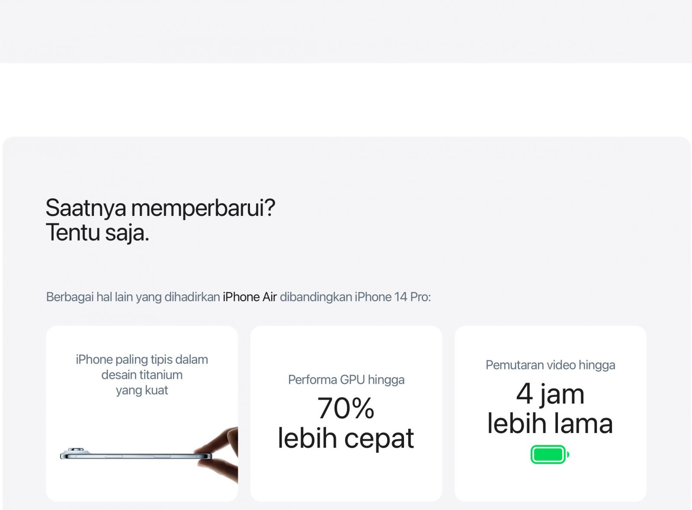The image size is (692, 510).
Task: Click the word "dibandingkan" in the subtitle
Action: point(316,297)
